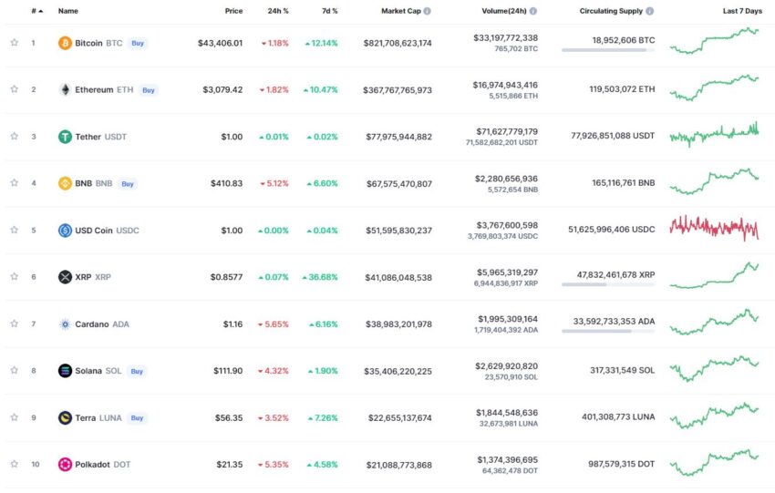775x493 pixels.
Task: Click the Bitcoin coin logo
Action: (x=65, y=43)
